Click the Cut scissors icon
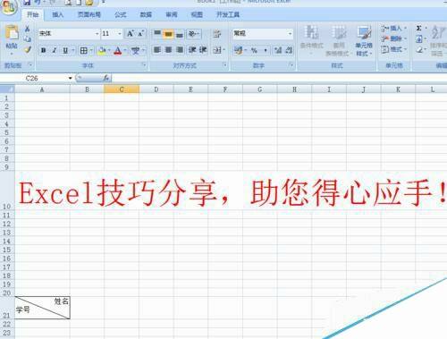The height and width of the screenshot is (339, 447). 27,29
